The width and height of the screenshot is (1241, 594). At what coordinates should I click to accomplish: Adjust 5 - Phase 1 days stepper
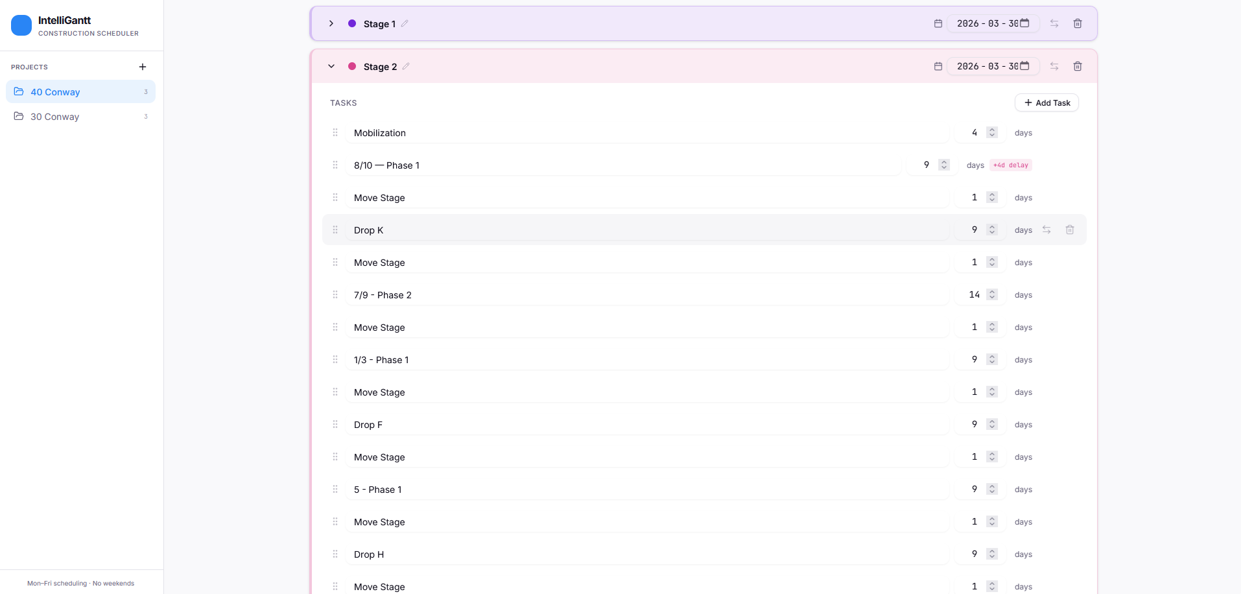tap(992, 489)
